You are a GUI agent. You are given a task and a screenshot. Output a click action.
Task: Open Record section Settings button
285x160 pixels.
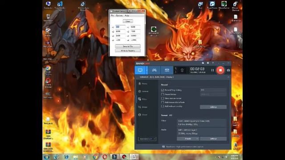[x=213, y=107]
